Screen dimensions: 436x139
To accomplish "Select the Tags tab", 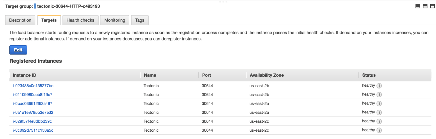I will [x=139, y=20].
